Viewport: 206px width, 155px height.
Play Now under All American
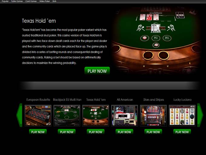[x=125, y=132]
